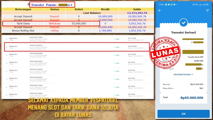This screenshot has height=120, width=213.
Task: Click the Saldo column header
Action: pos(137,9)
